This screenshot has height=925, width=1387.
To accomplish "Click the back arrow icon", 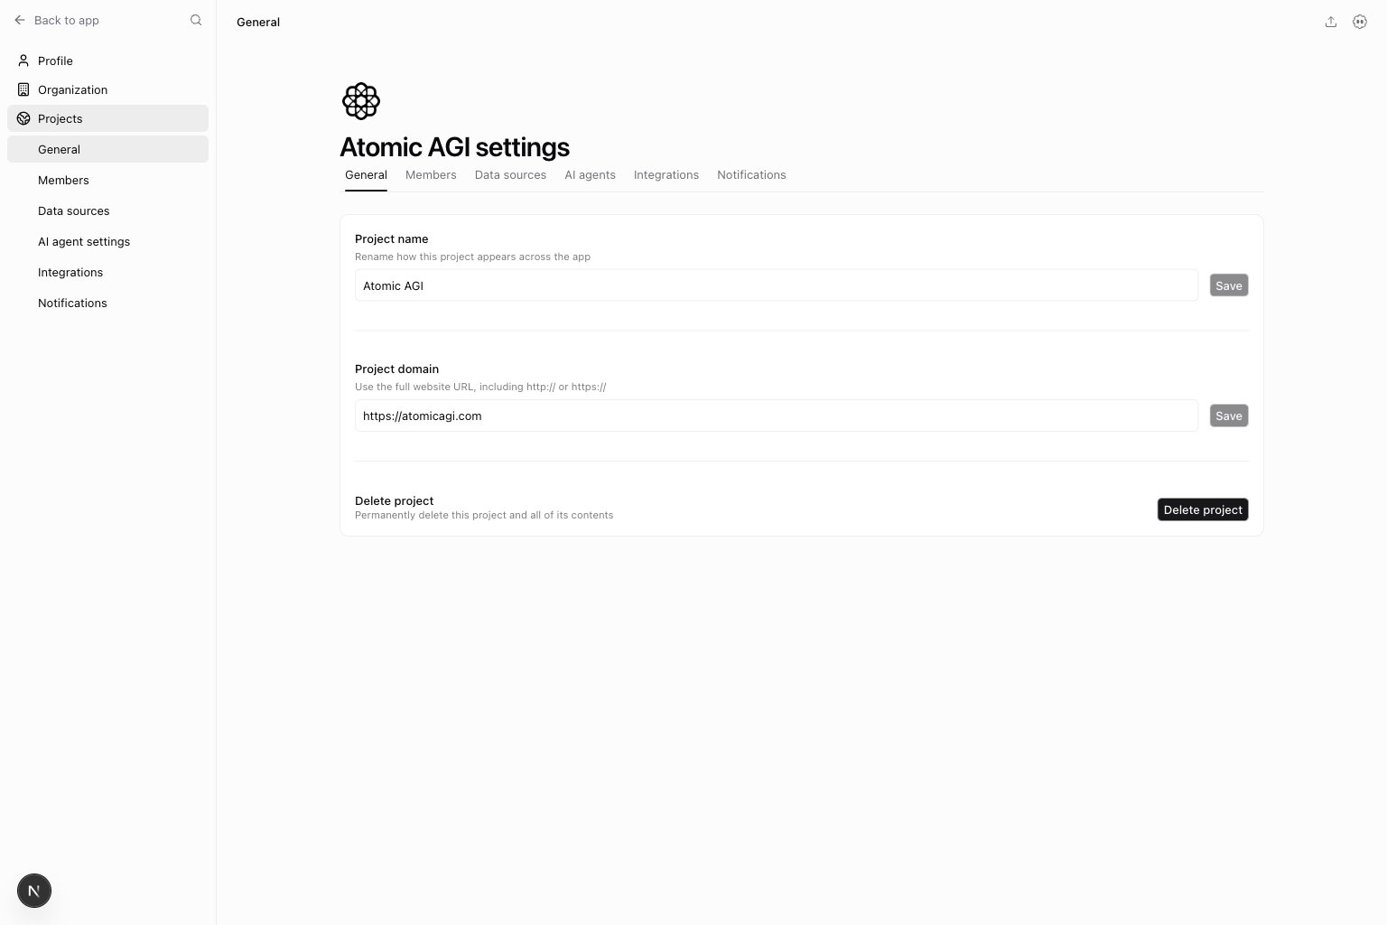I will (20, 20).
